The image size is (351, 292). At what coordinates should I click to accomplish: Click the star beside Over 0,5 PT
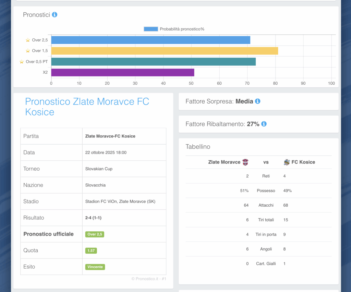tap(22, 62)
